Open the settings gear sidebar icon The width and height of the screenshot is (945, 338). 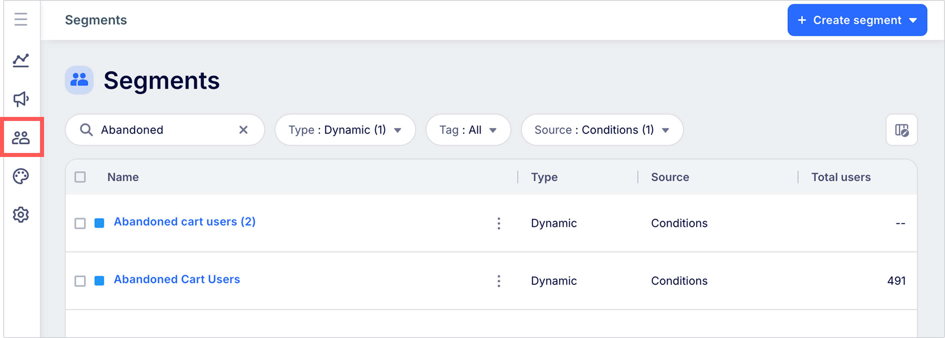click(21, 215)
